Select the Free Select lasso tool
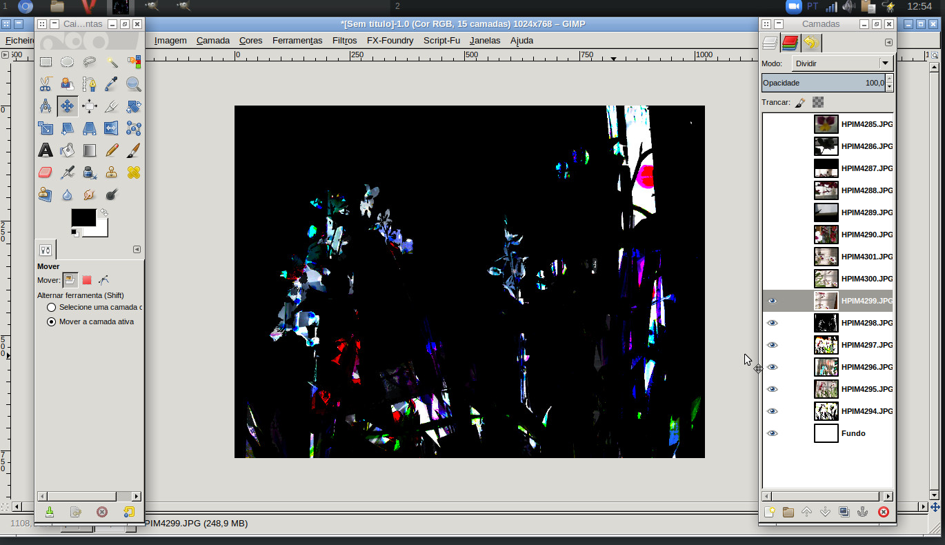 90,62
